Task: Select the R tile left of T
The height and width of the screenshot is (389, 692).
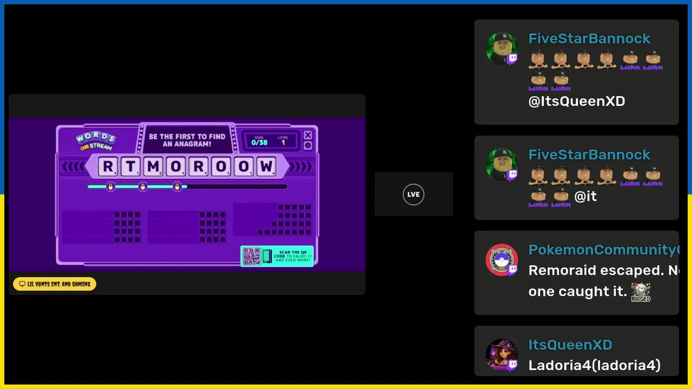Action: [108, 167]
